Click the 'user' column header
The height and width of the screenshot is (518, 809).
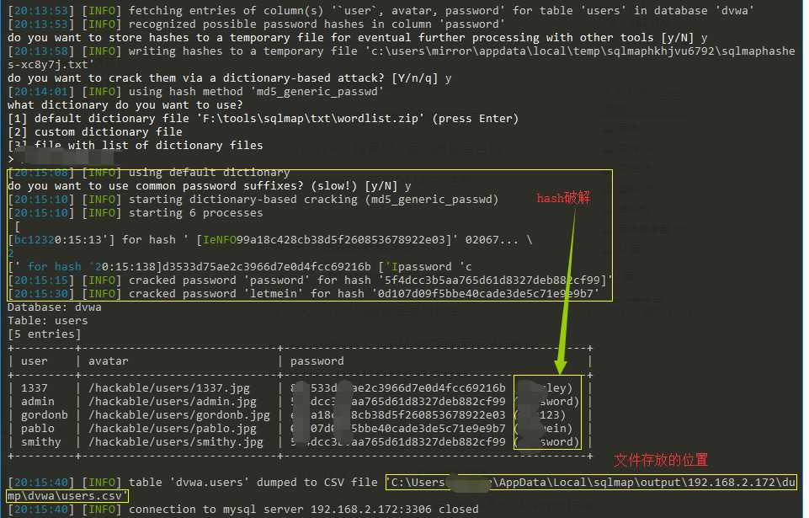pos(34,361)
